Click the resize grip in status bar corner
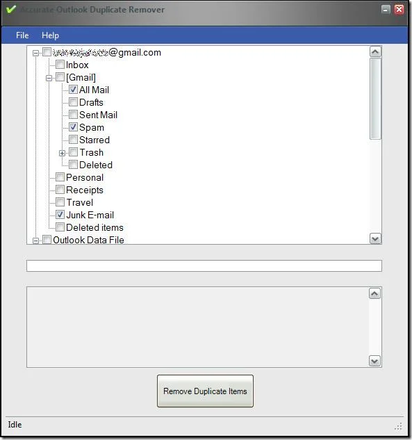The height and width of the screenshot is (440, 412). 399,427
